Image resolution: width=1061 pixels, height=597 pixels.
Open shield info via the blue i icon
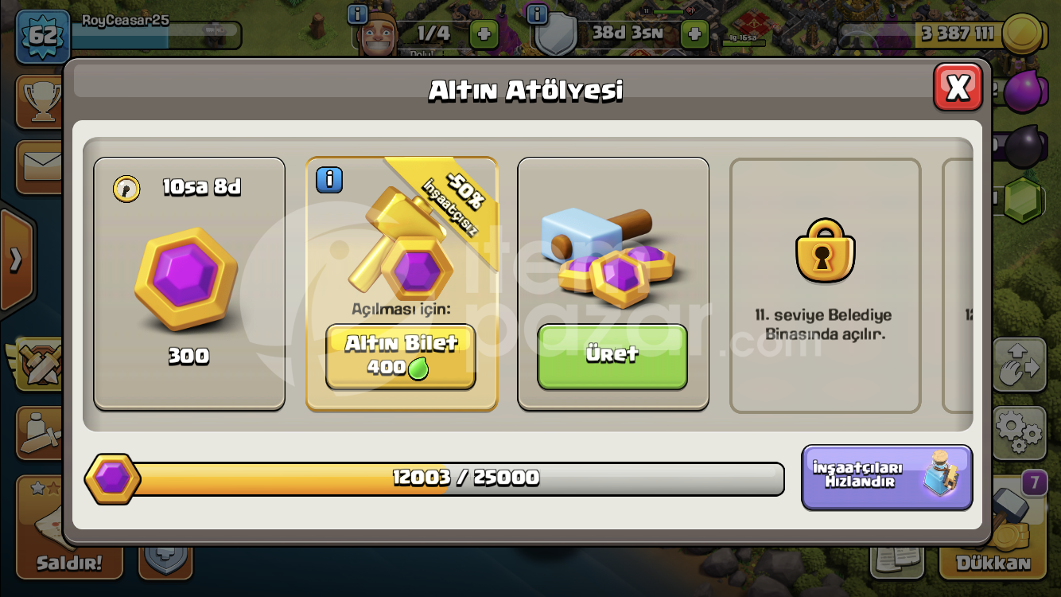[537, 14]
